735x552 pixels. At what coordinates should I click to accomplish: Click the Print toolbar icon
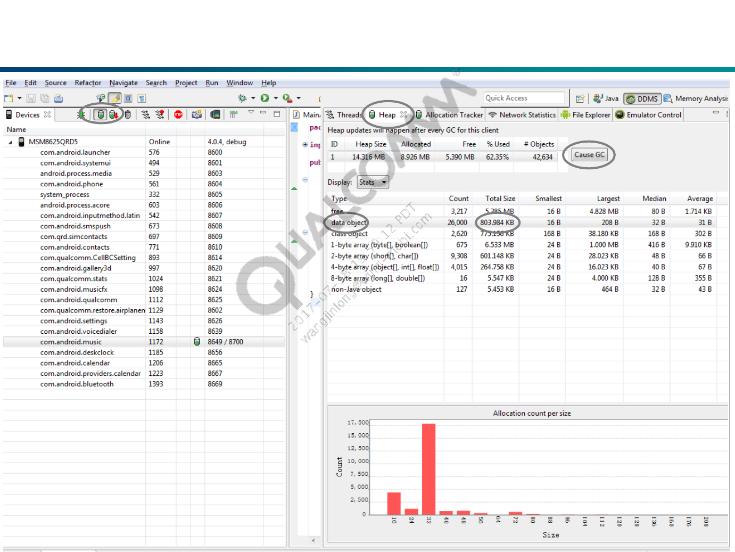tap(59, 98)
